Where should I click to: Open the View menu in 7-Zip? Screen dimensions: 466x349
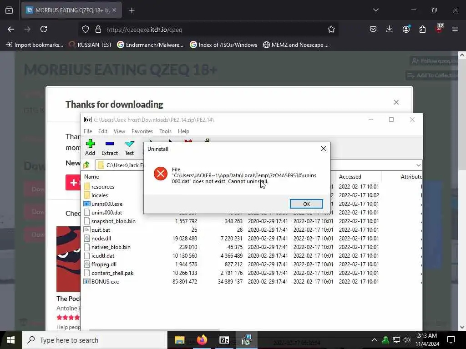119,131
